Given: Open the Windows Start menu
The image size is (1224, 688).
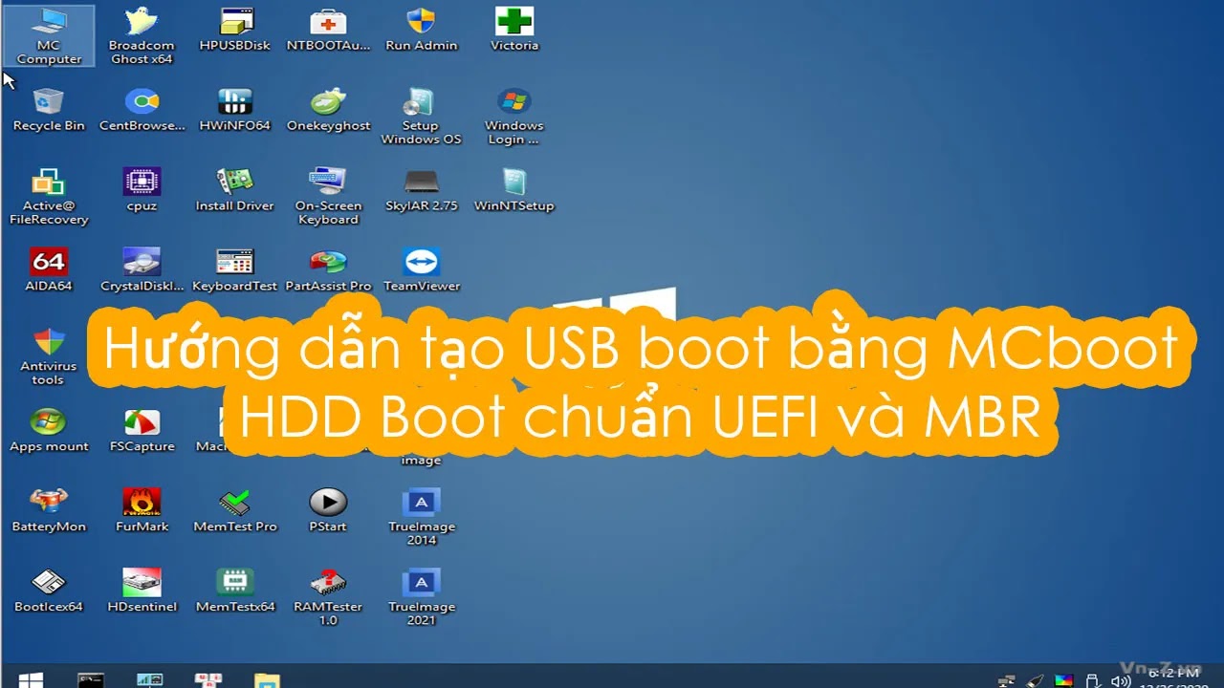Looking at the screenshot, I should click(30, 679).
